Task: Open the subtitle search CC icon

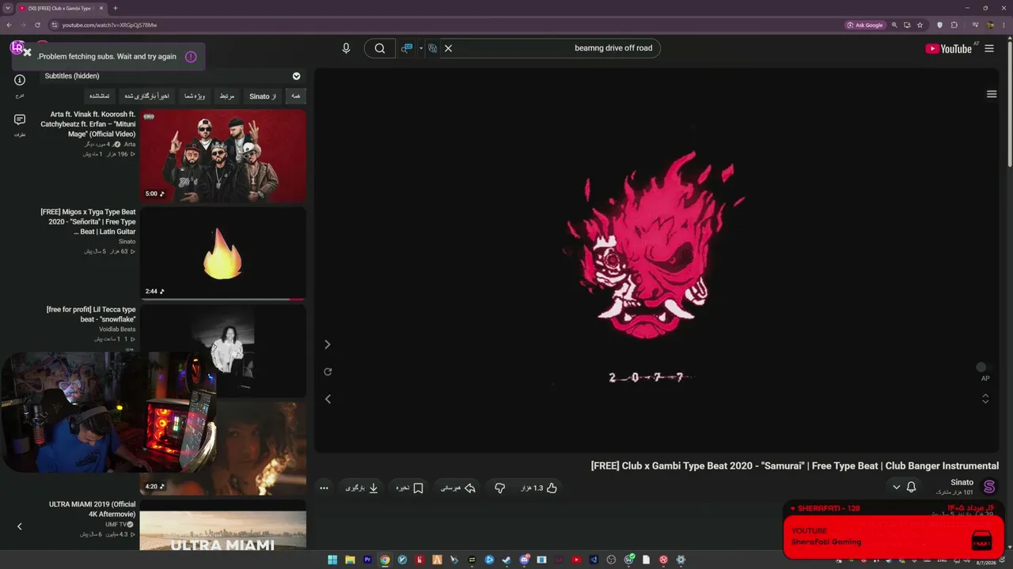Action: coord(407,48)
